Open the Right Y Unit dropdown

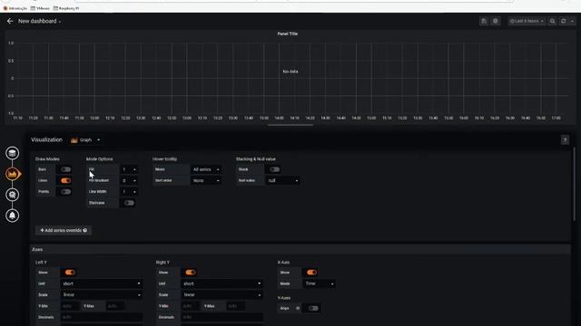click(222, 283)
